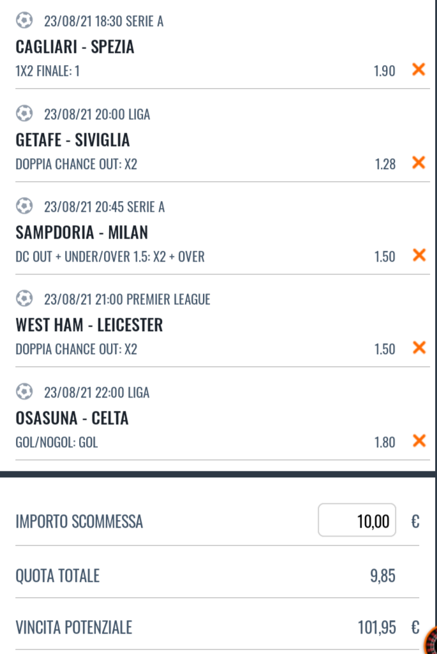Delete the Osasuna - Celta selection

(x=418, y=440)
